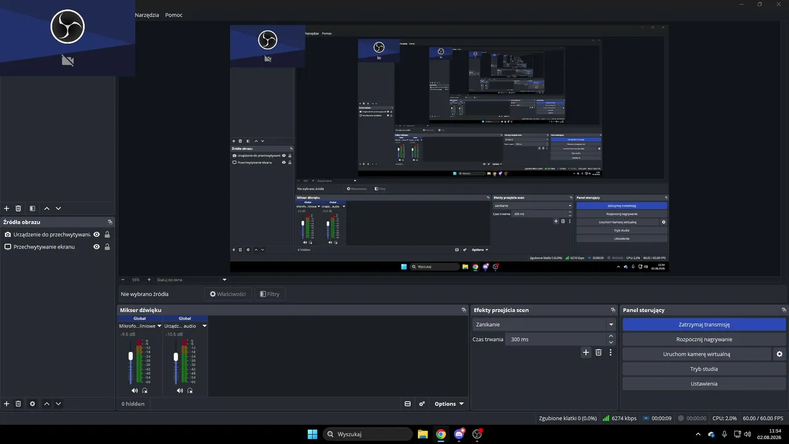
Task: Undock the Mikser dźwięku panel
Action: coord(464,310)
